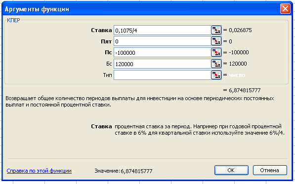Viewport: 295px width, 184px height.
Task: Click the КПЕР function group label
Action: click(13, 20)
